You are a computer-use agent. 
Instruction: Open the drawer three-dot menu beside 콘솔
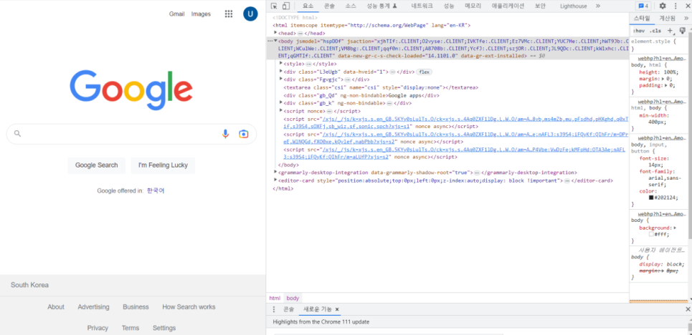pyautogui.click(x=274, y=309)
